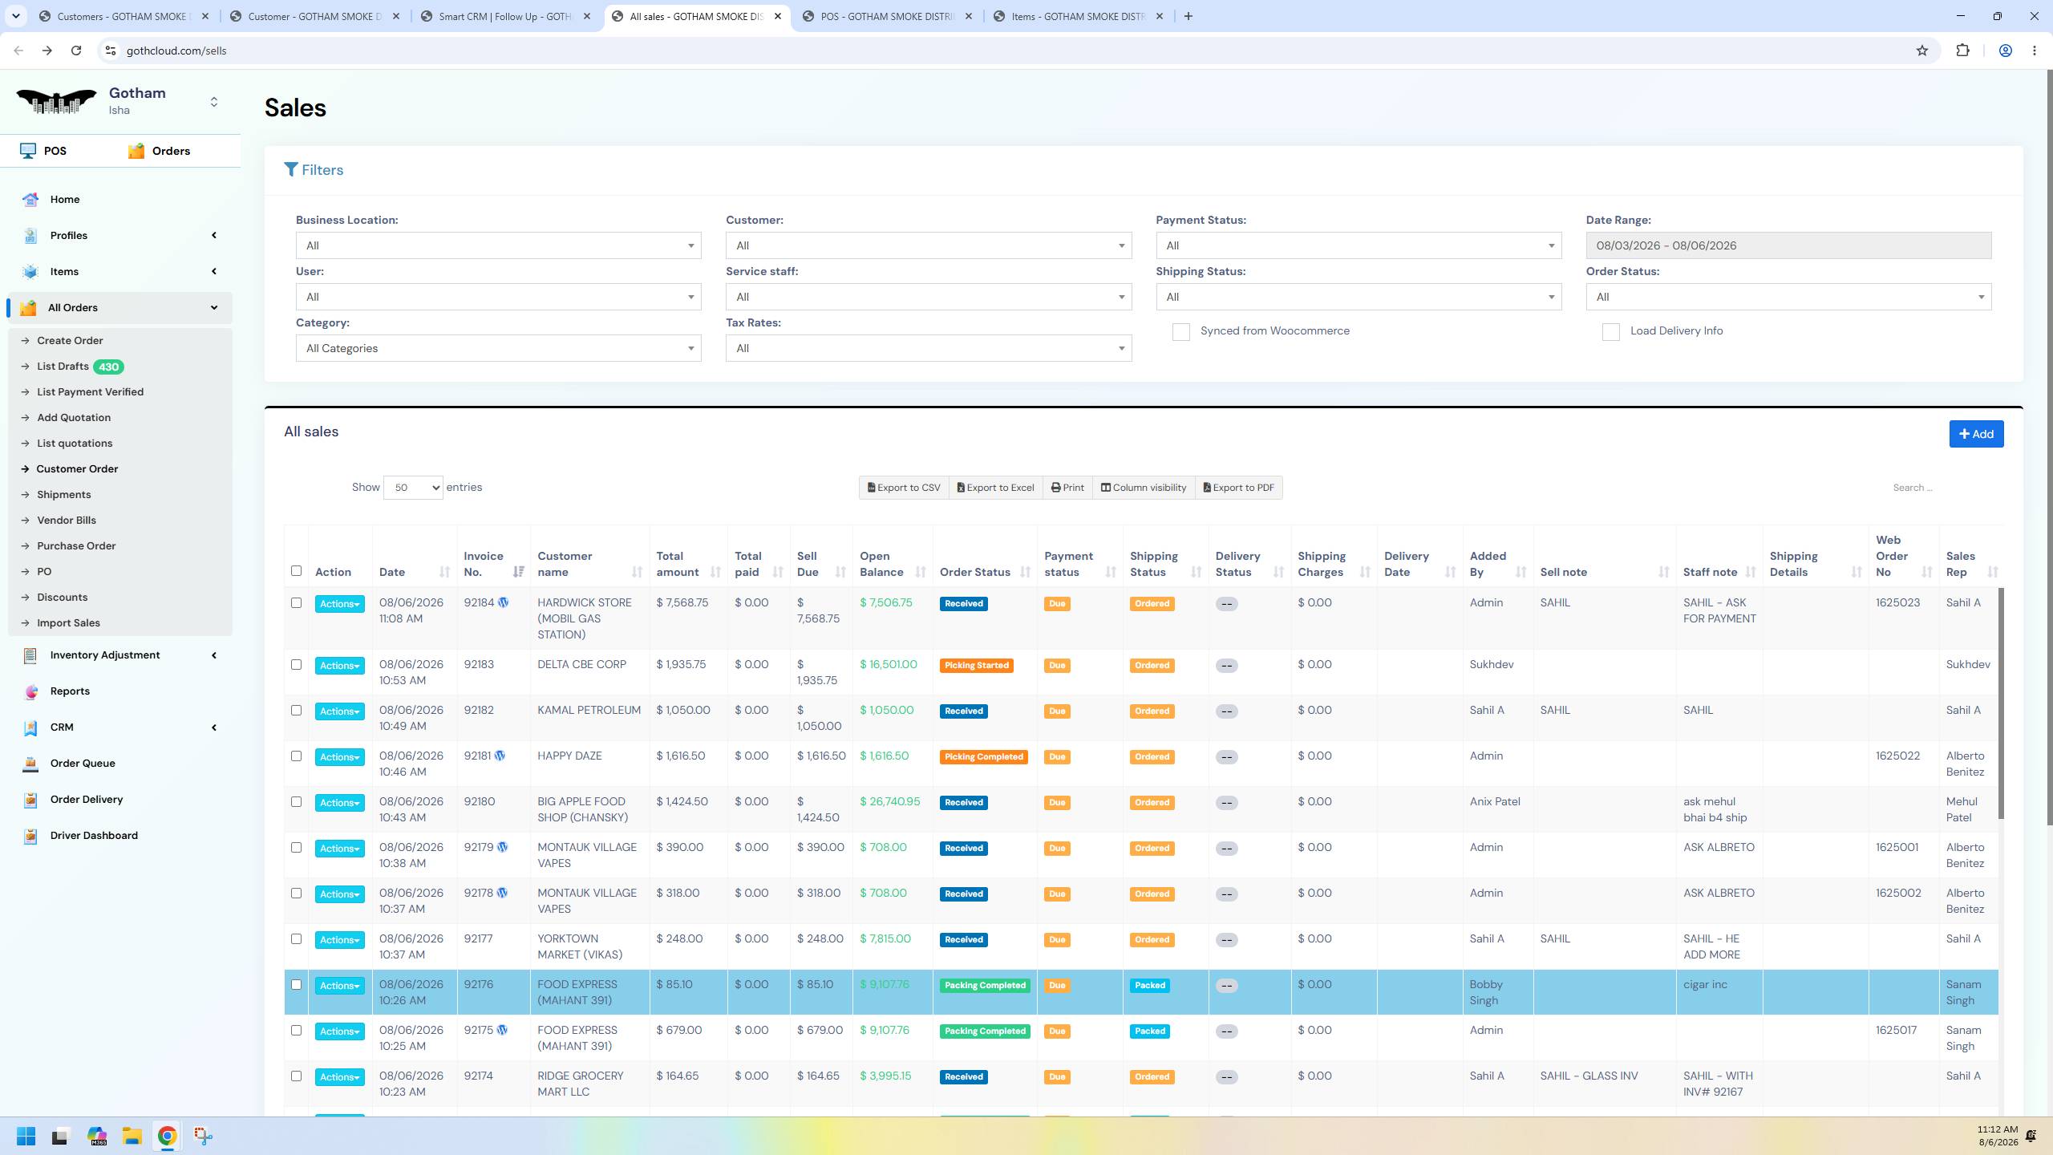
Task: Click the Order Queue sidebar icon
Action: coord(30,764)
